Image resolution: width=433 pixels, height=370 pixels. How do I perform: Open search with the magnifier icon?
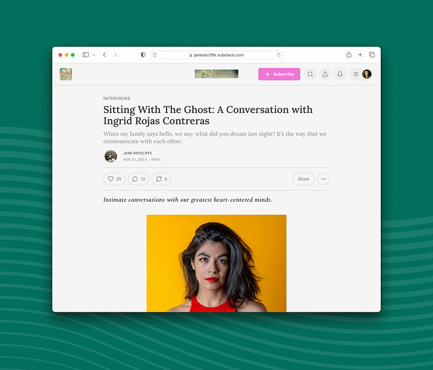click(310, 74)
